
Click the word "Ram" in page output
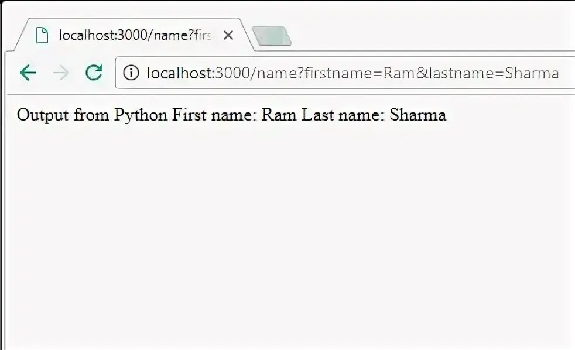(x=279, y=115)
